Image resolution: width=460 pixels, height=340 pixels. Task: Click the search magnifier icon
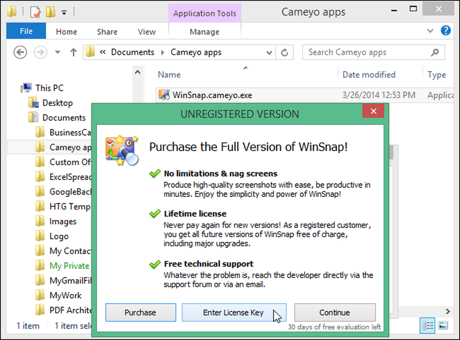(435, 52)
